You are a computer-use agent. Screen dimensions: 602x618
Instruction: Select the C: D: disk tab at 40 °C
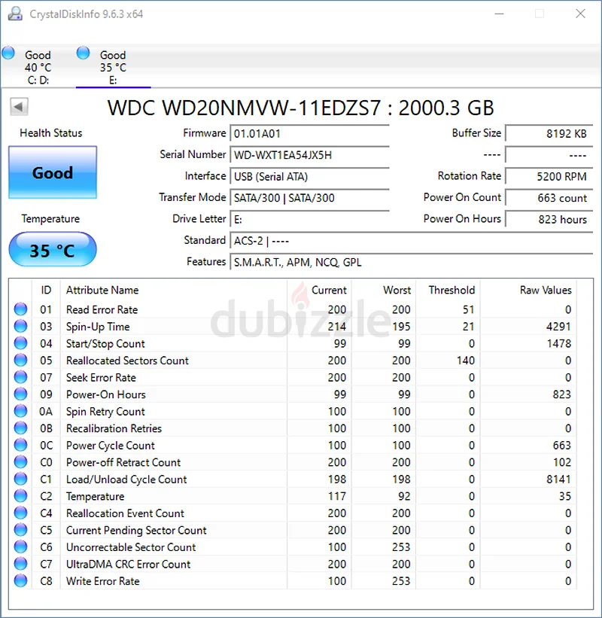[38, 68]
